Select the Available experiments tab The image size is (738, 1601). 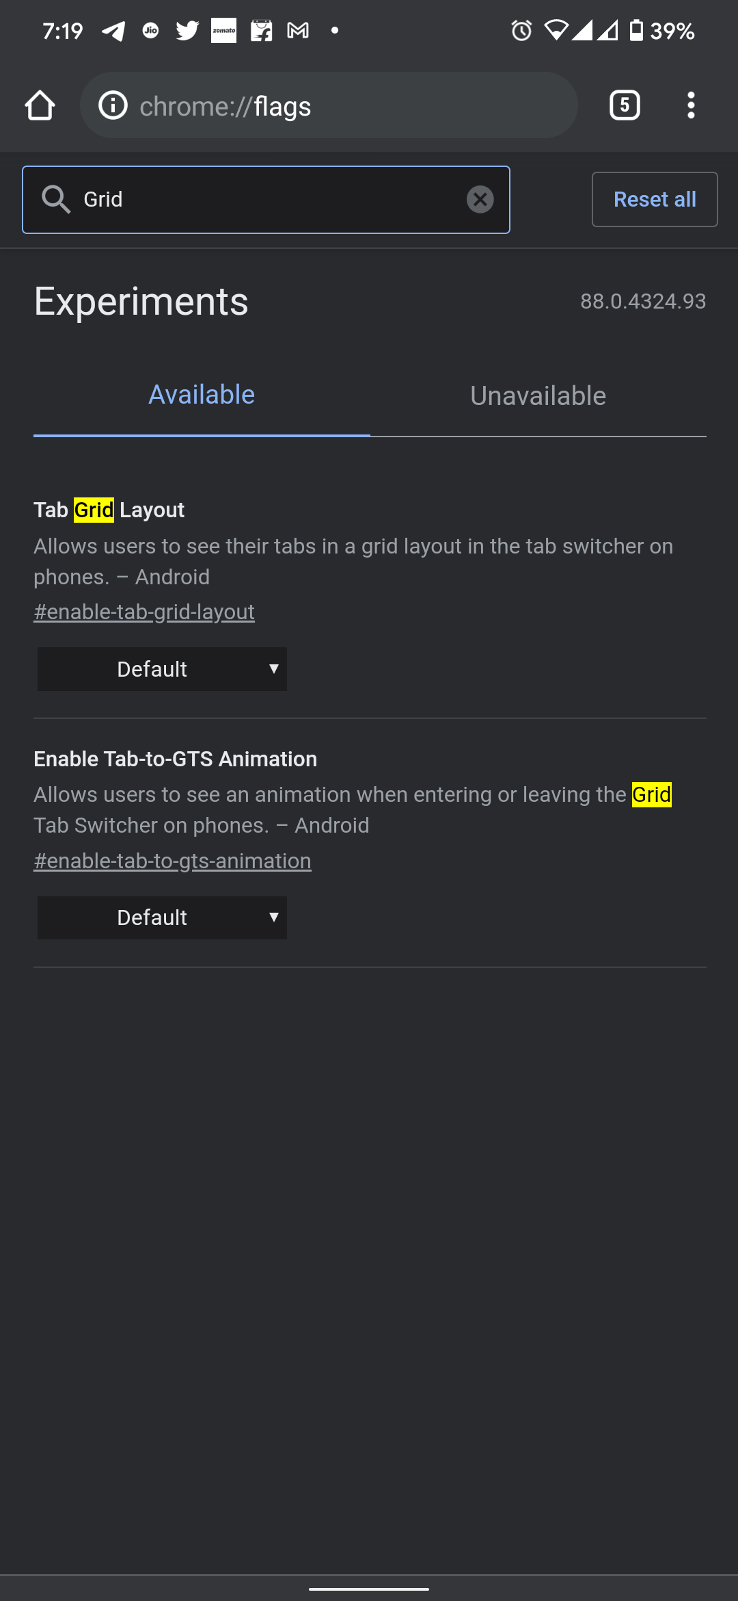202,394
